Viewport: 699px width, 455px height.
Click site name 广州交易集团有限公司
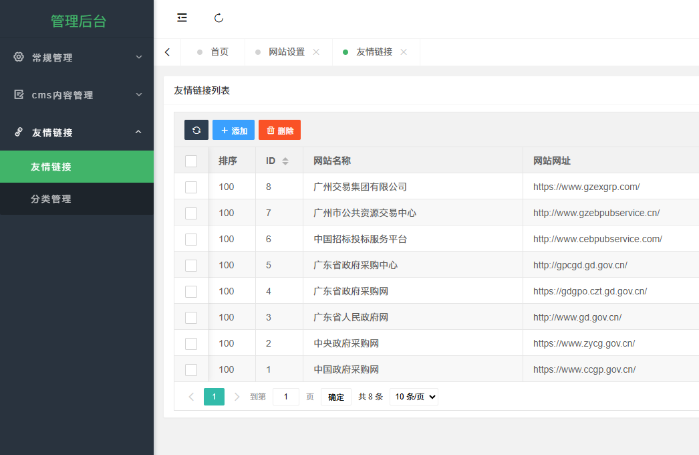[x=360, y=187]
